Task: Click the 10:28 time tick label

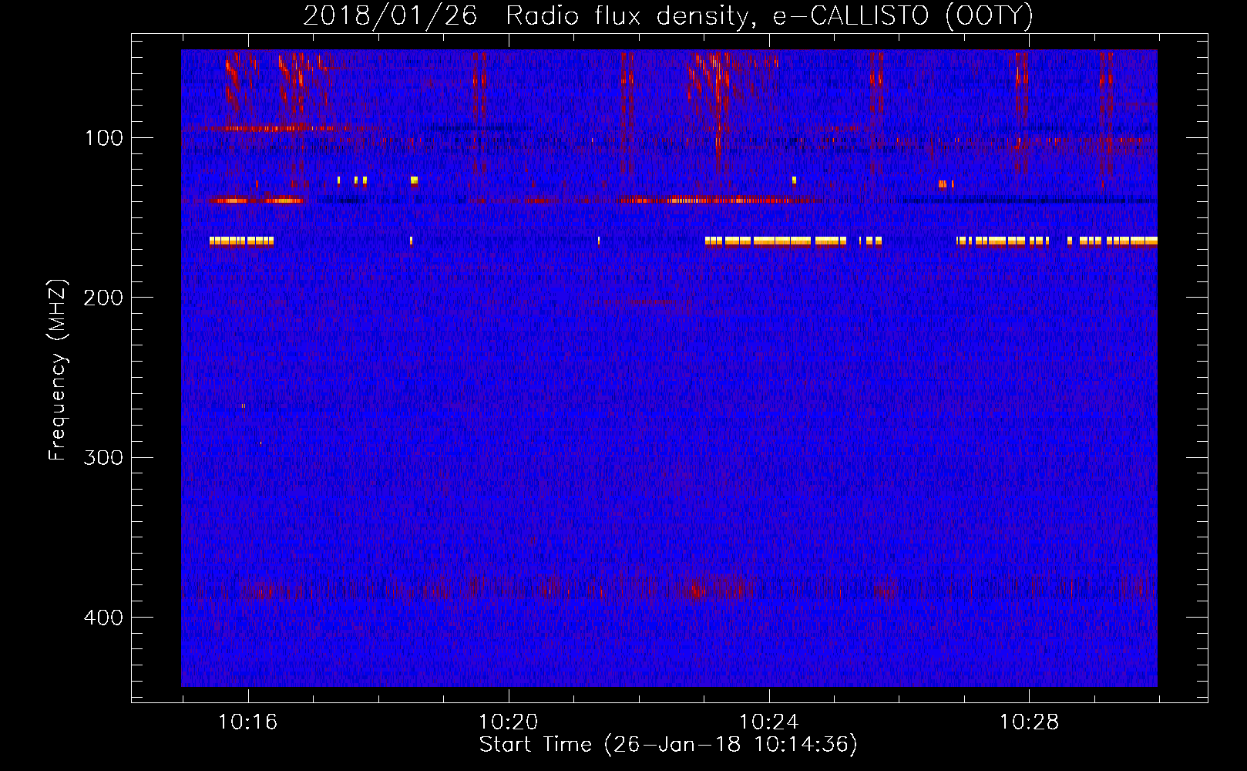Action: (x=1029, y=722)
